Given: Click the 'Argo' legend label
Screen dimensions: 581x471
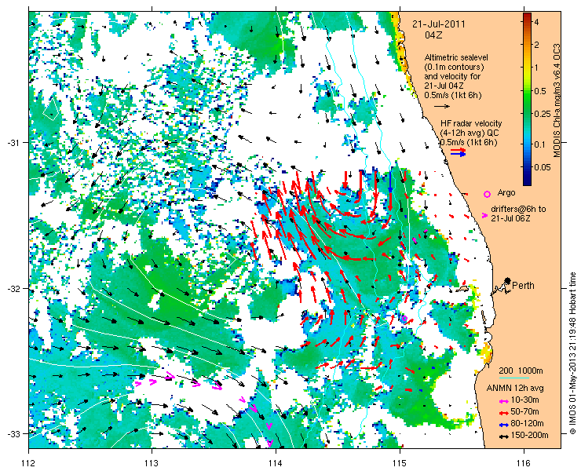Looking at the screenshot, I should click(x=506, y=192).
